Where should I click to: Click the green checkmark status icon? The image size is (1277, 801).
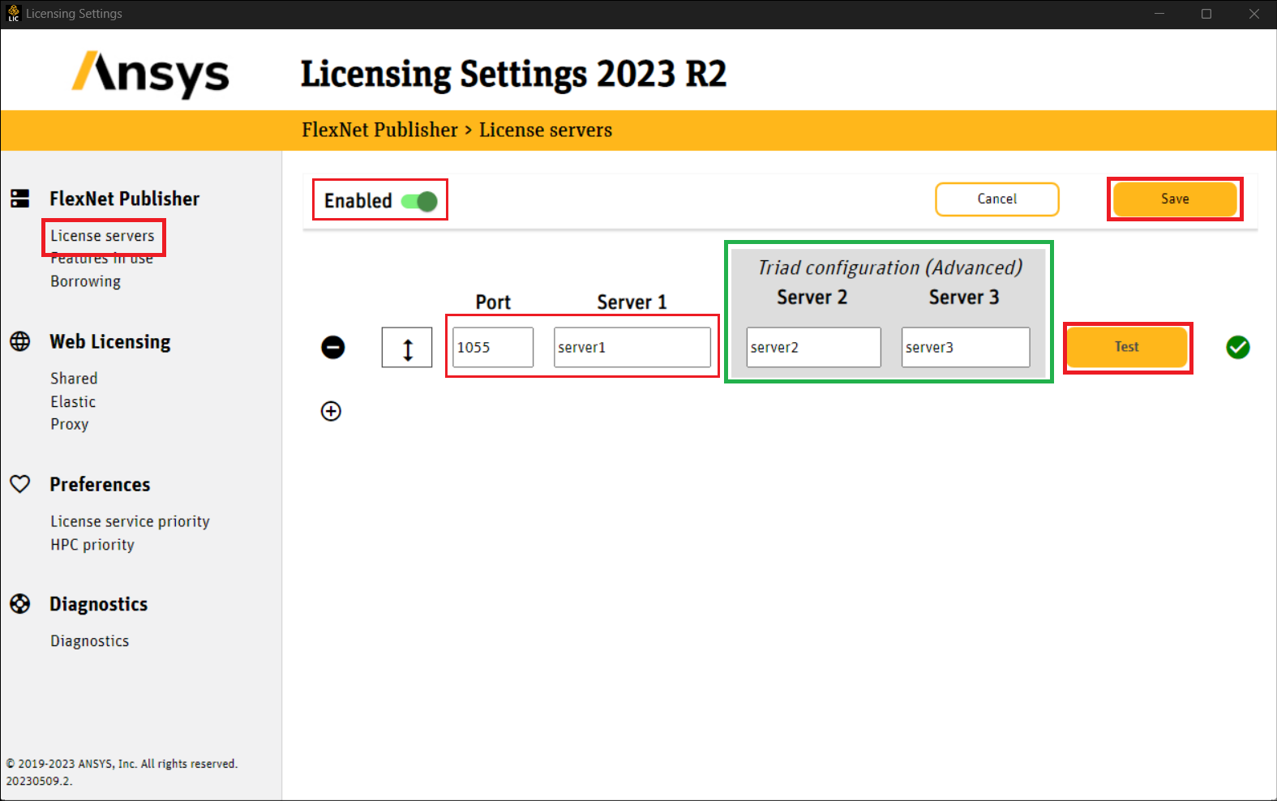1237,347
